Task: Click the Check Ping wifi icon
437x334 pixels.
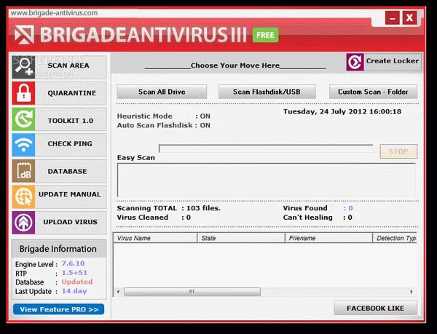Action: (23, 144)
